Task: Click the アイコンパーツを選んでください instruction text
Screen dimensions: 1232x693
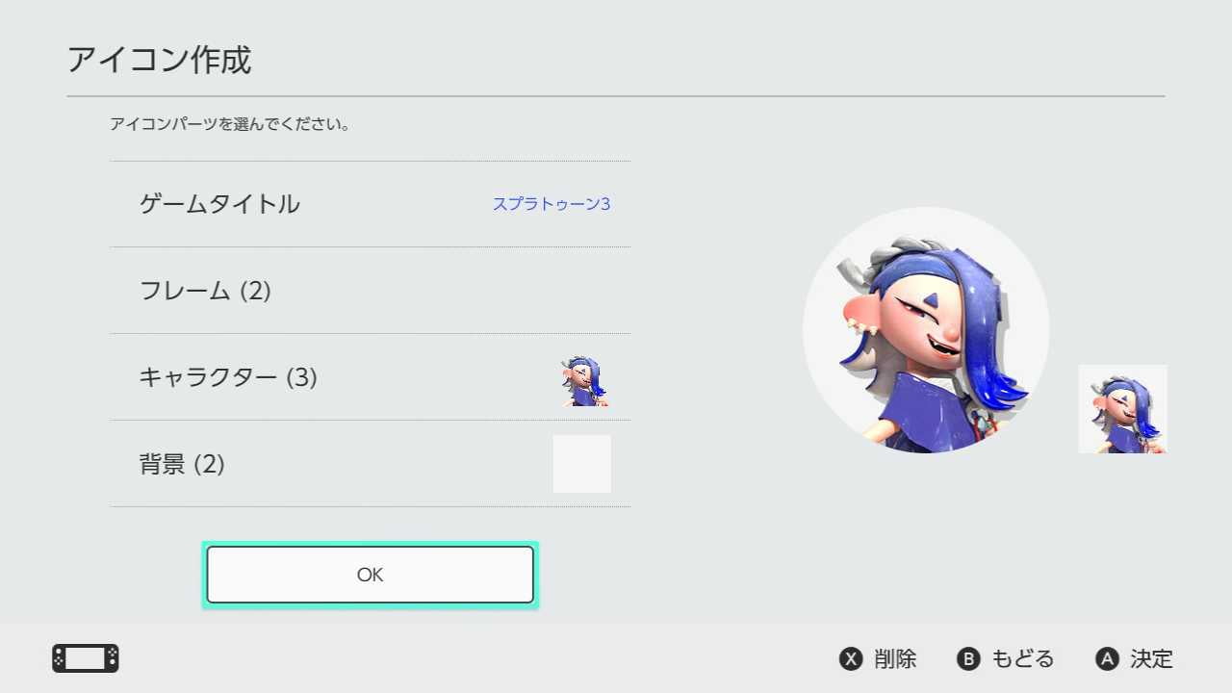Action: 229,124
